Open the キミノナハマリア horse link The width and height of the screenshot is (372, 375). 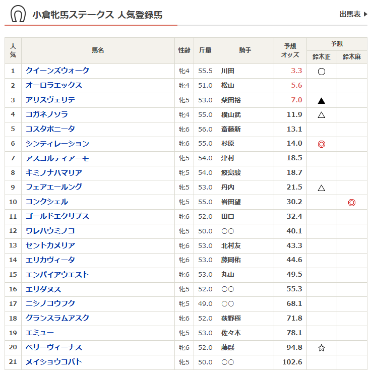coord(54,173)
